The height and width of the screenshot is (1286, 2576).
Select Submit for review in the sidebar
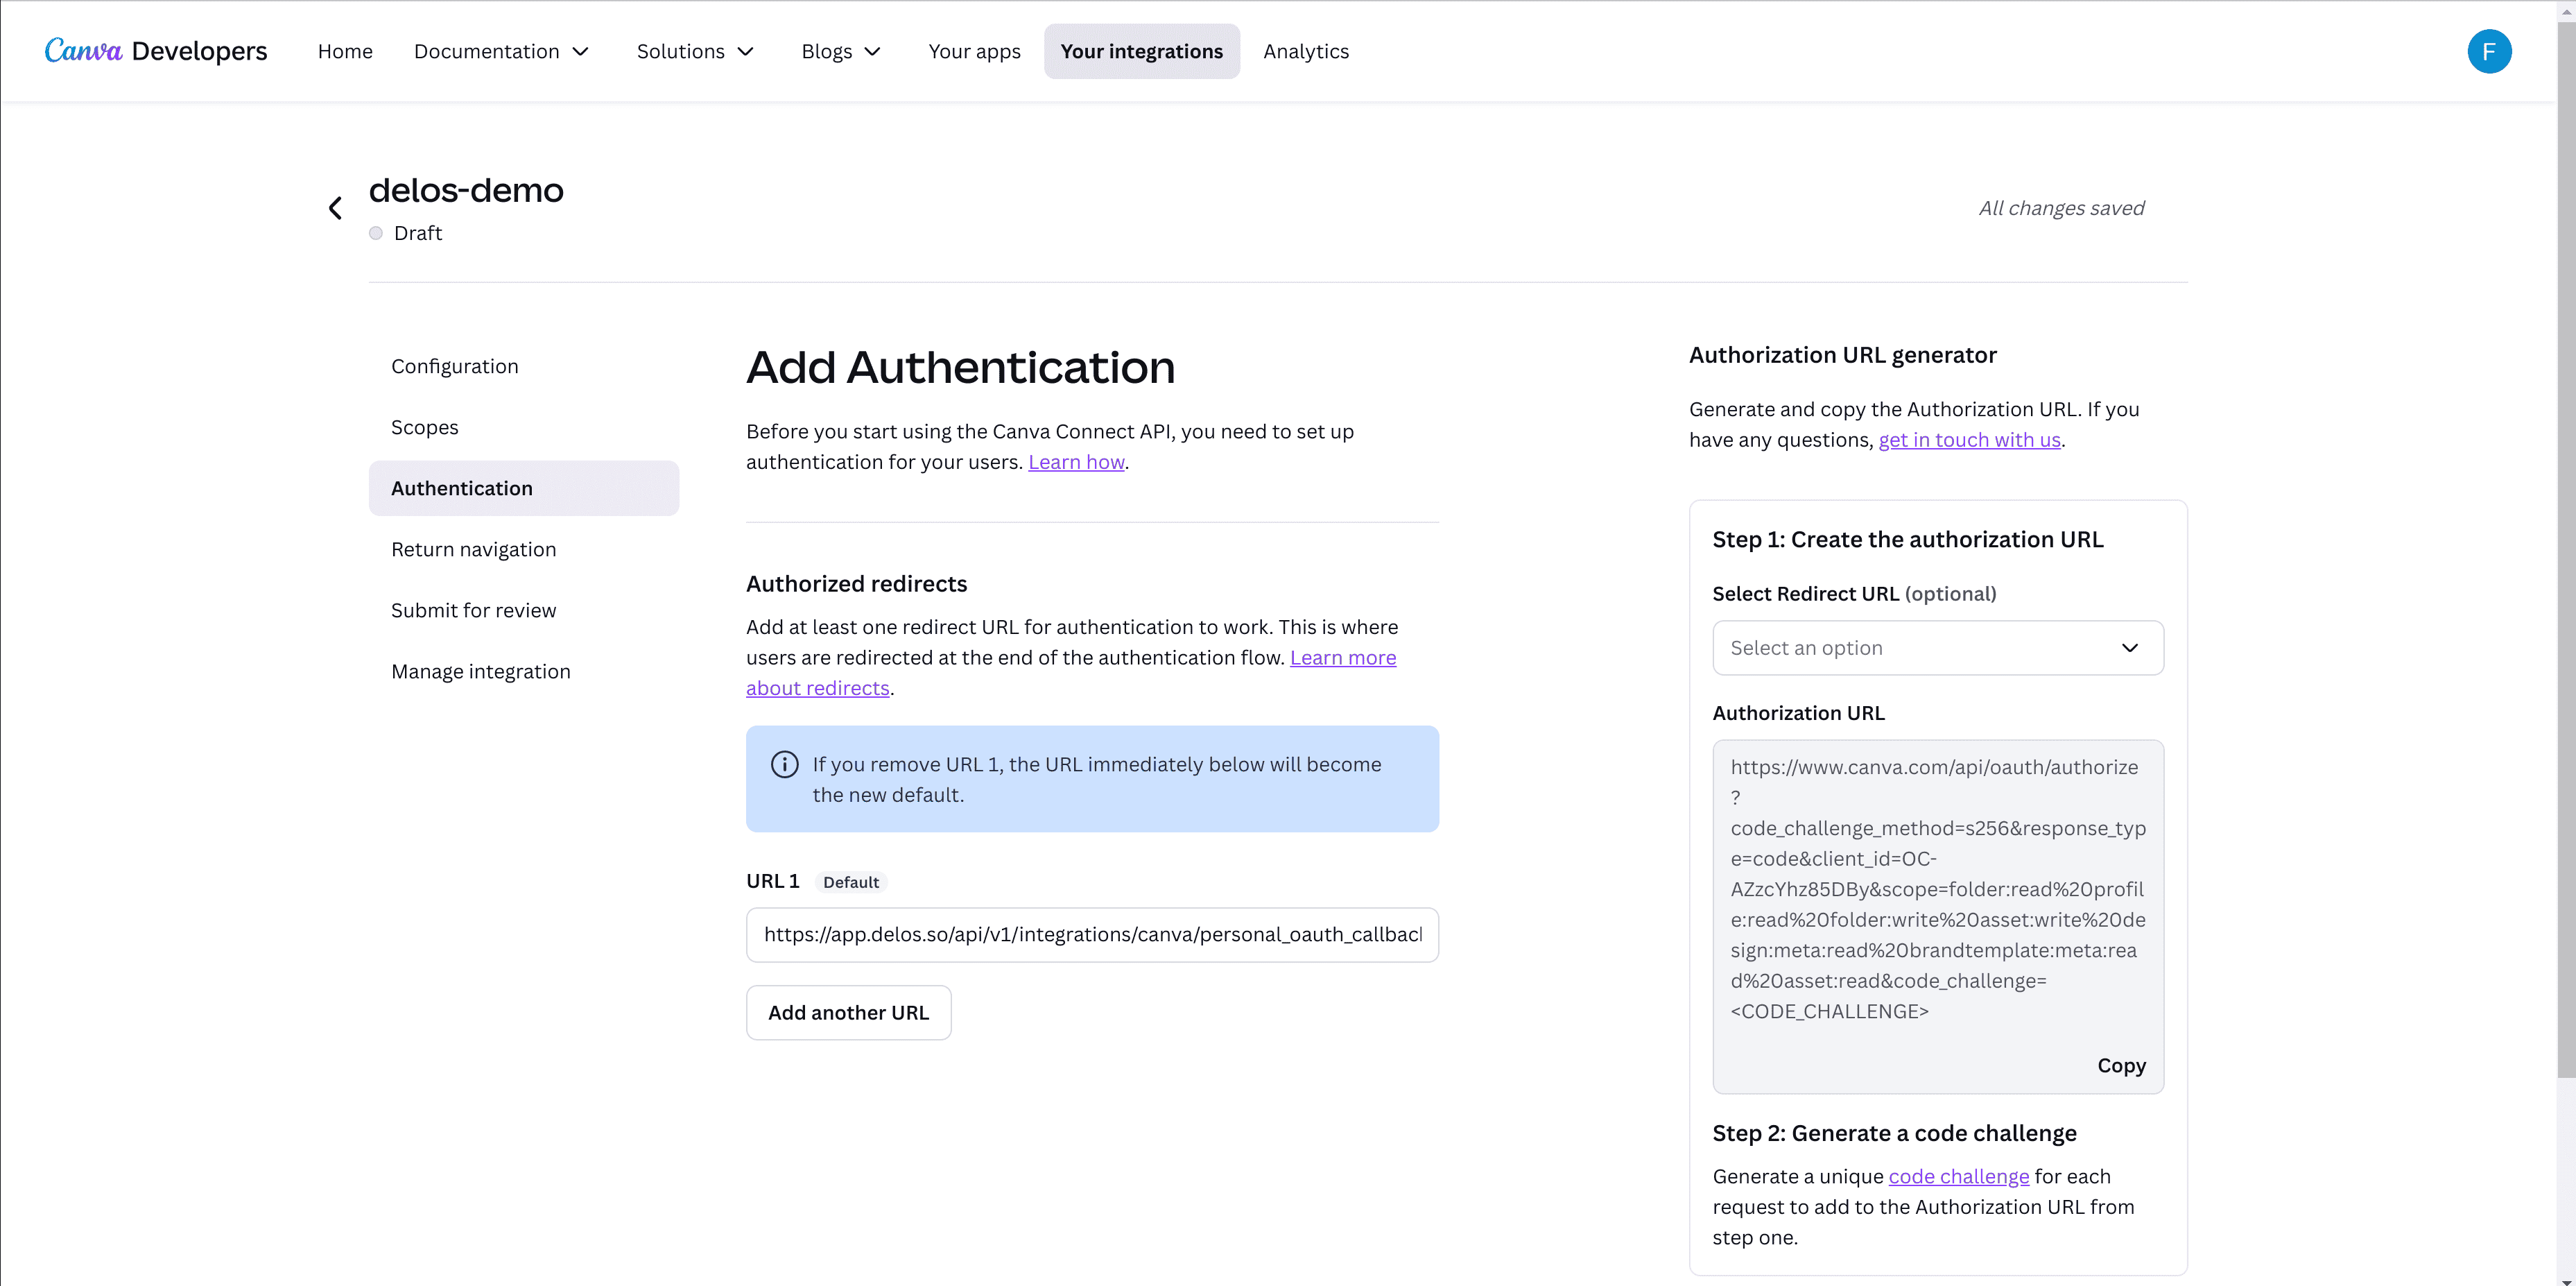point(524,610)
